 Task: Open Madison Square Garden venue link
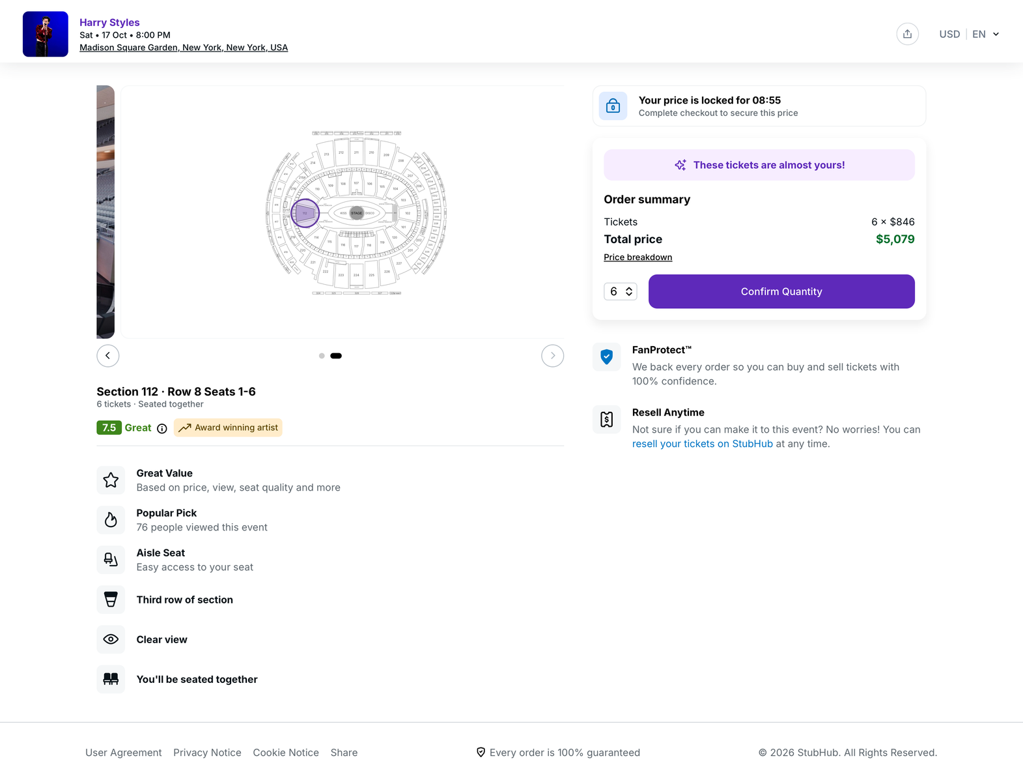click(x=184, y=48)
